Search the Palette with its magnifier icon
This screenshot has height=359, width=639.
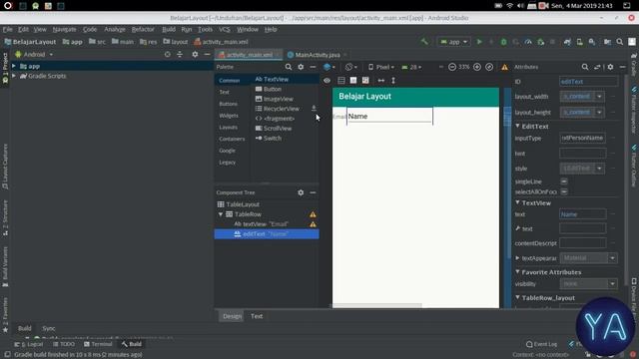pos(289,67)
